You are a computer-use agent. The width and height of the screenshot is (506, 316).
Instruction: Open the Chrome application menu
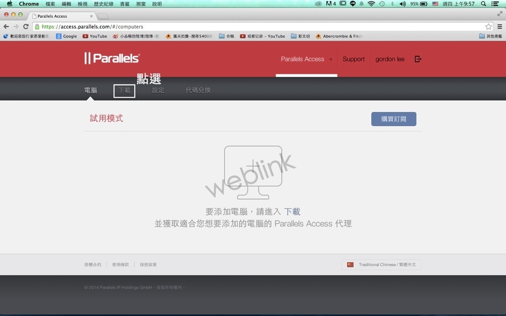click(29, 4)
